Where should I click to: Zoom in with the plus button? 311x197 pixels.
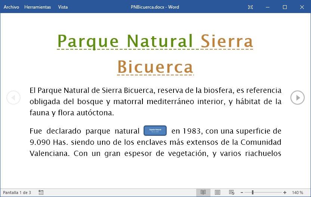pyautogui.click(x=285, y=193)
